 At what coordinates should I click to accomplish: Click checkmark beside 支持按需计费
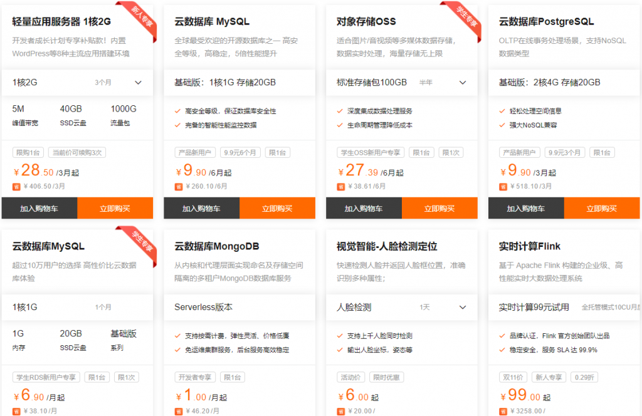click(177, 336)
